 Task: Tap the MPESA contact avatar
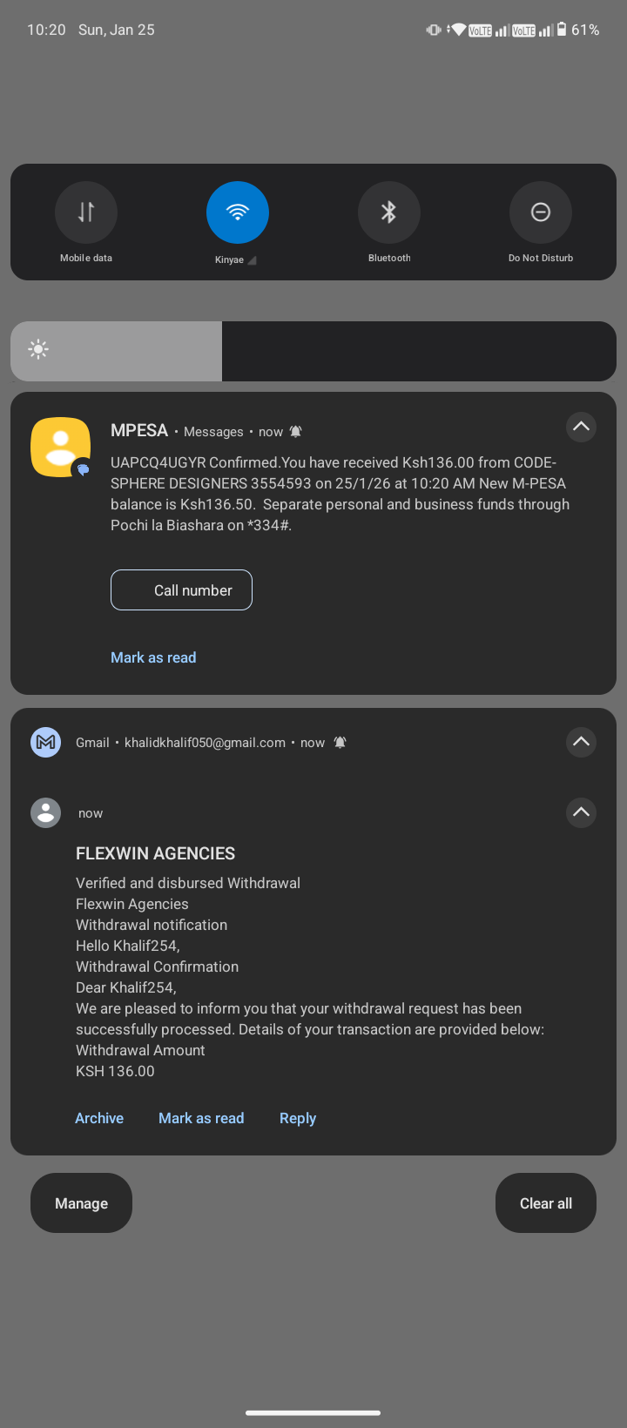point(60,447)
